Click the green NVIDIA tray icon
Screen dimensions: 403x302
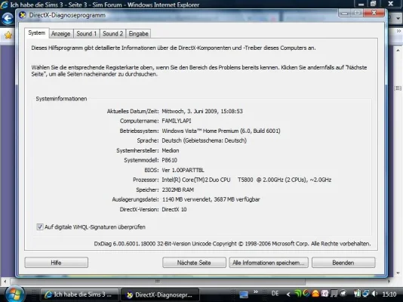click(x=297, y=294)
